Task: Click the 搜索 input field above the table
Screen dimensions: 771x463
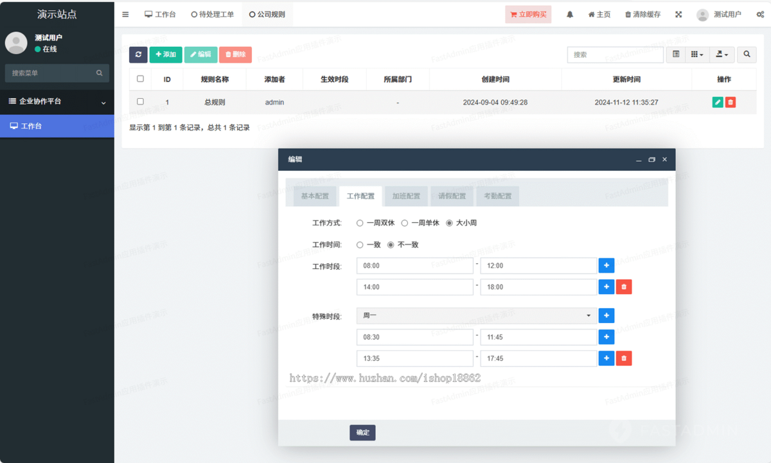Action: pyautogui.click(x=615, y=55)
